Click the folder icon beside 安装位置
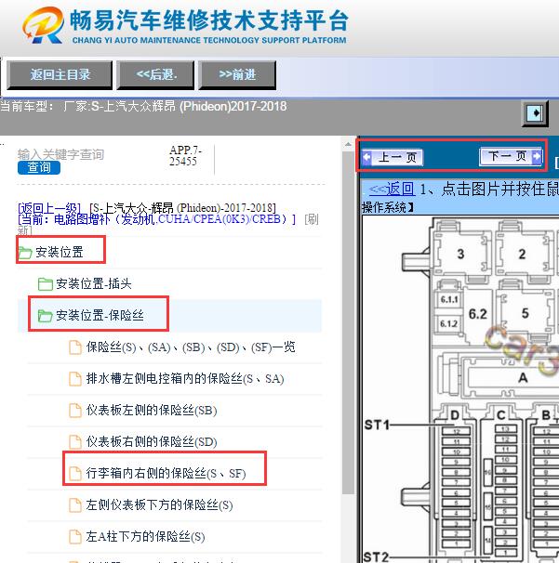The height and width of the screenshot is (563, 559). pyautogui.click(x=25, y=253)
